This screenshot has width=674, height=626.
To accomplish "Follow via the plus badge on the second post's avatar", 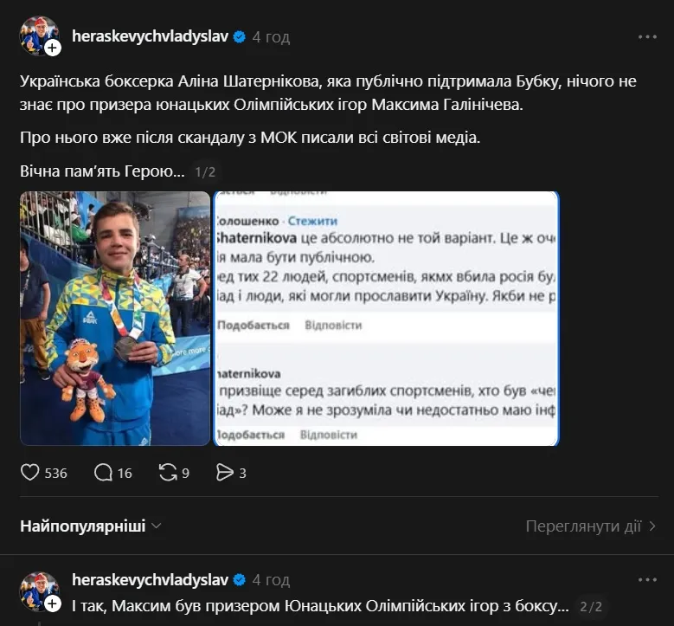I will 53,603.
